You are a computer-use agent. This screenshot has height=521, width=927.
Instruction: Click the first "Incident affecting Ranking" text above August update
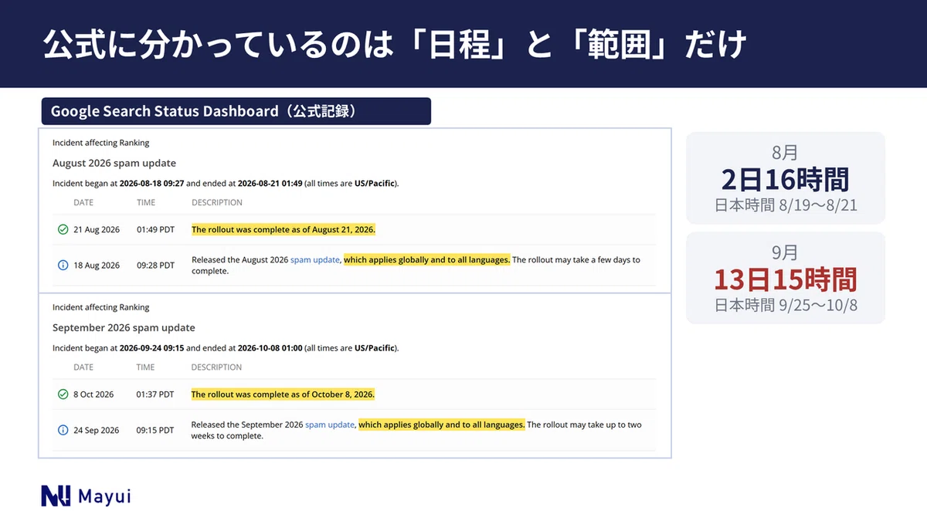pos(101,143)
